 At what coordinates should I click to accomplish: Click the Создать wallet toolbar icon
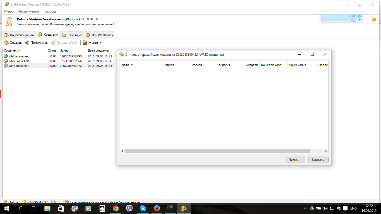tap(6, 43)
